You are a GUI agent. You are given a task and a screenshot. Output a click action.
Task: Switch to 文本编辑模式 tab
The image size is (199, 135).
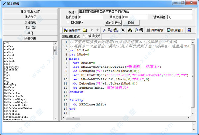[91, 36]
